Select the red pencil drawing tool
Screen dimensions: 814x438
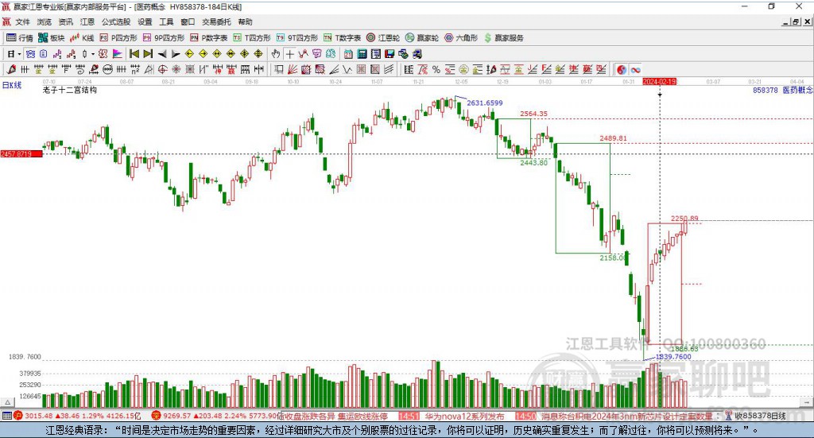pos(11,69)
